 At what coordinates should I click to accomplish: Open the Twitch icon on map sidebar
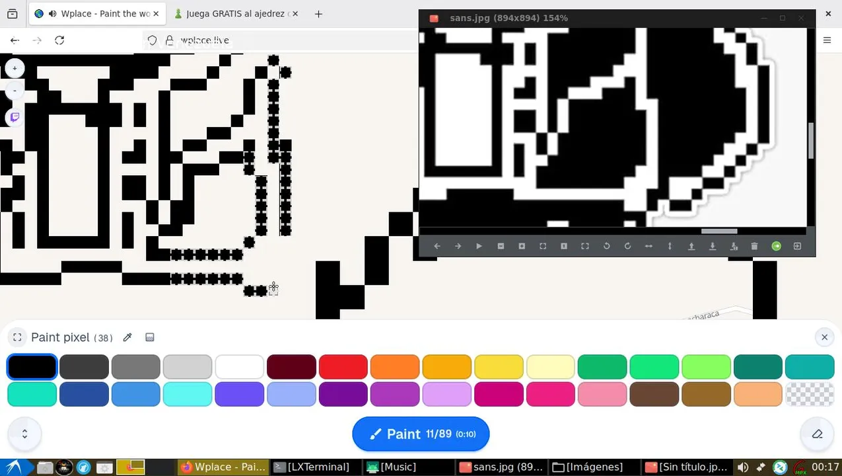pos(15,117)
